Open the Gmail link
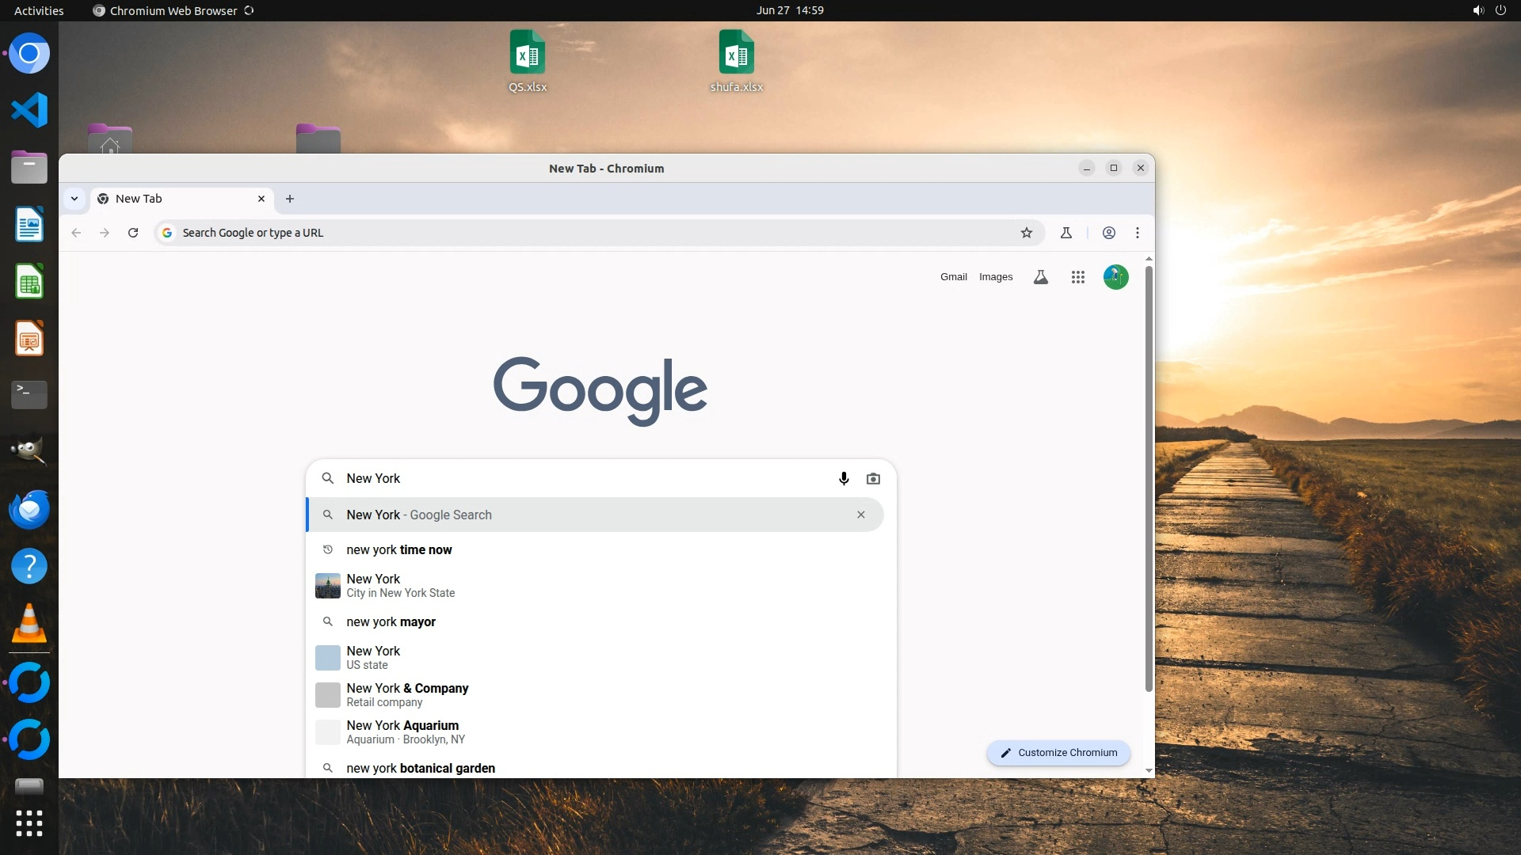This screenshot has width=1521, height=855. pos(953,277)
